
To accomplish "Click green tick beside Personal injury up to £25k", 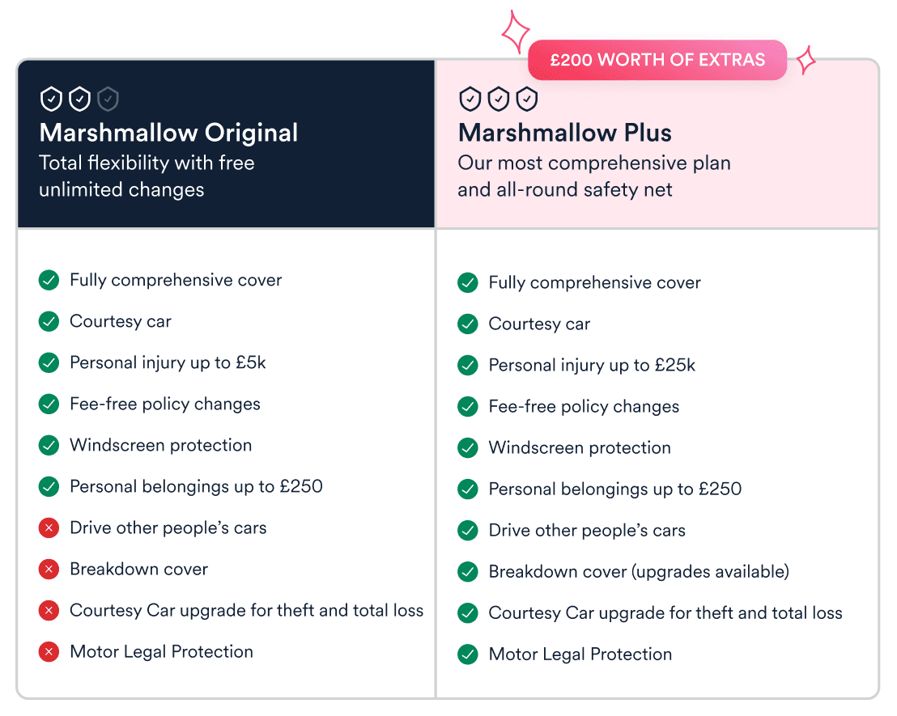I will click(468, 366).
